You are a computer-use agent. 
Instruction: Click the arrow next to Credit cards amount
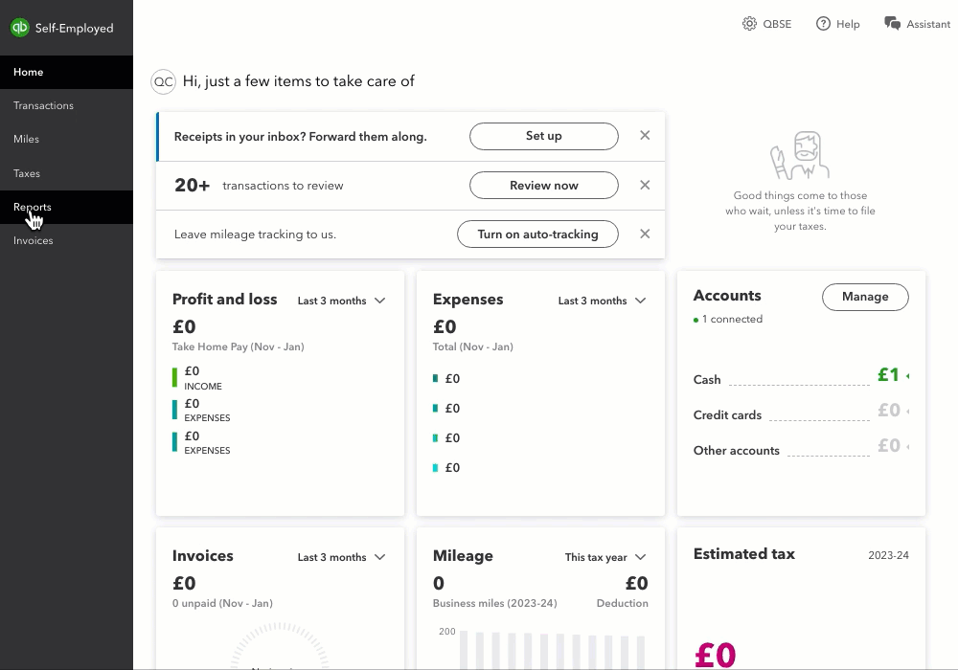tap(907, 412)
